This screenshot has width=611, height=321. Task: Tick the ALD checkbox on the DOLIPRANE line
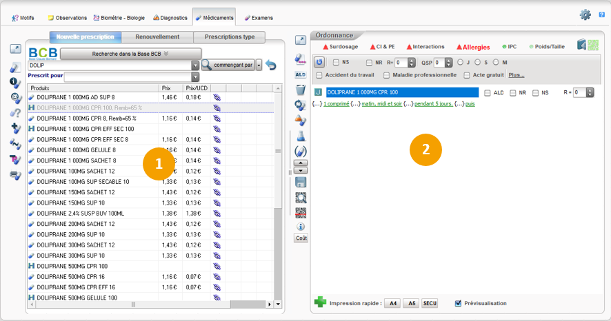click(487, 92)
